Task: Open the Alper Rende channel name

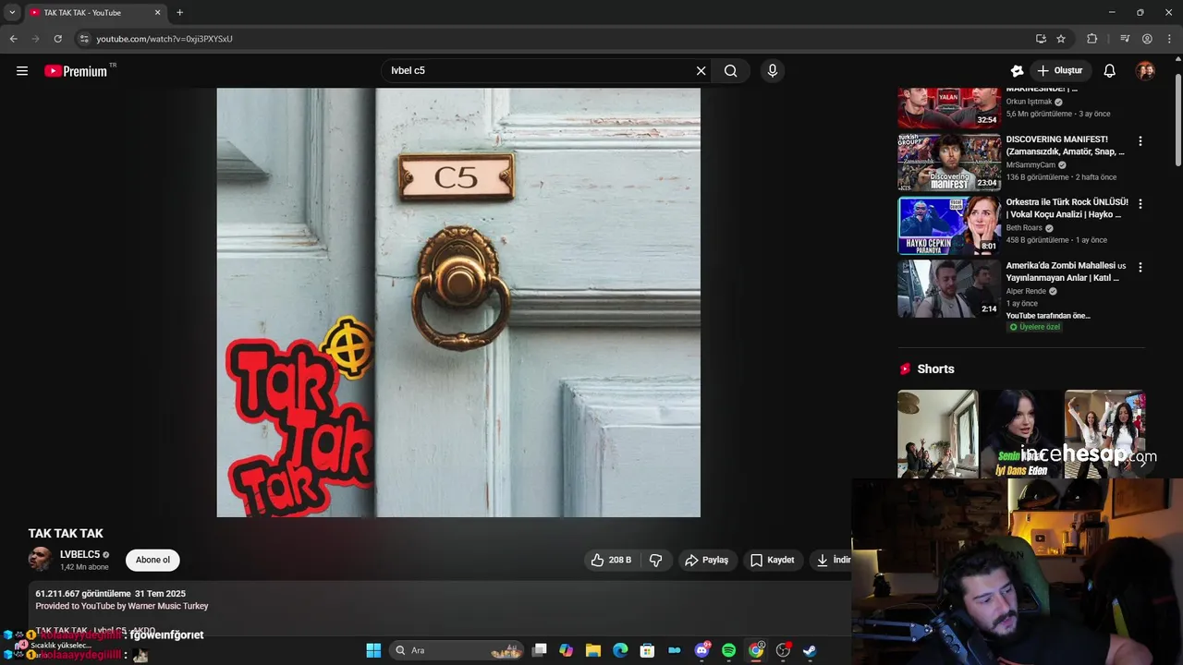Action: click(1026, 291)
